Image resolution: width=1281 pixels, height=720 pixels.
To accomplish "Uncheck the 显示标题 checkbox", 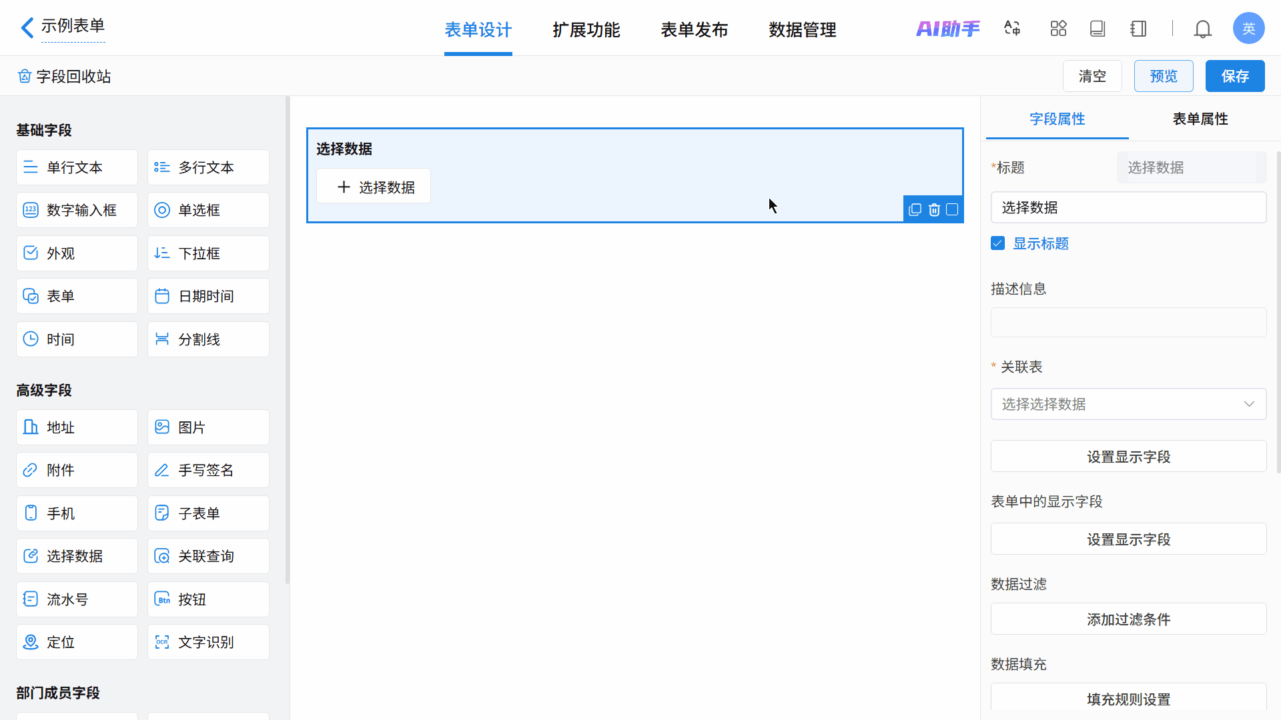I will pyautogui.click(x=997, y=243).
